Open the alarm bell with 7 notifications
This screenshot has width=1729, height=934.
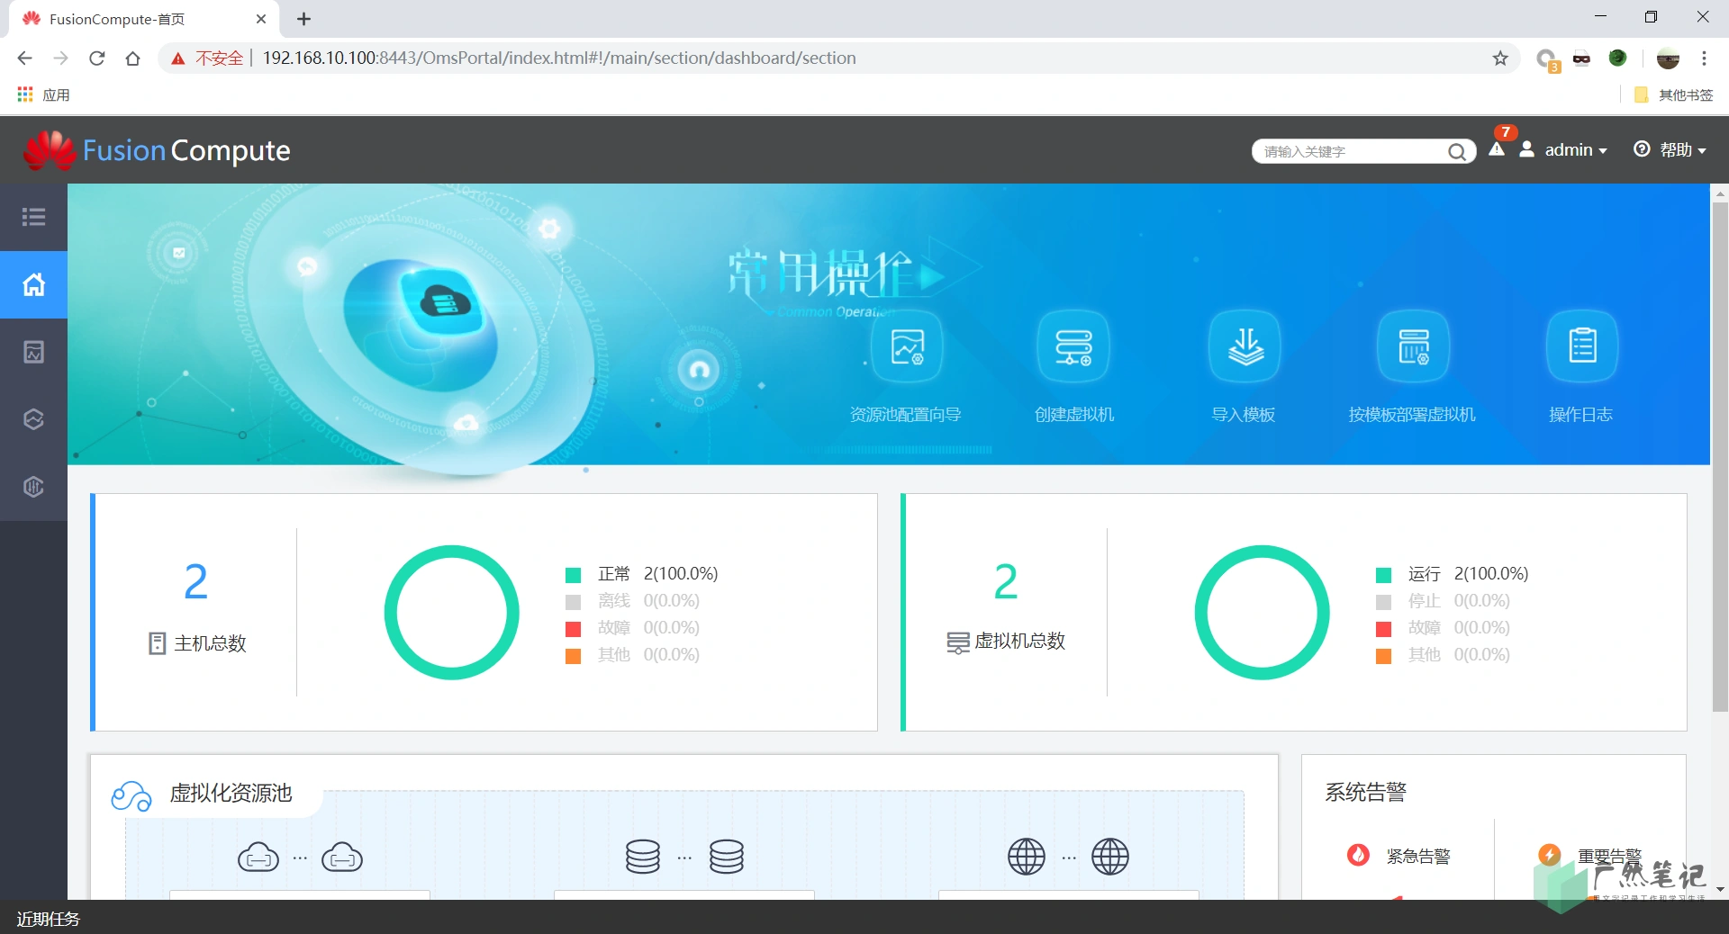point(1498,146)
